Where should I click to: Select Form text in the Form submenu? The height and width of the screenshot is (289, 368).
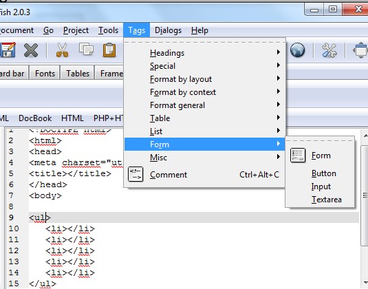tap(321, 156)
